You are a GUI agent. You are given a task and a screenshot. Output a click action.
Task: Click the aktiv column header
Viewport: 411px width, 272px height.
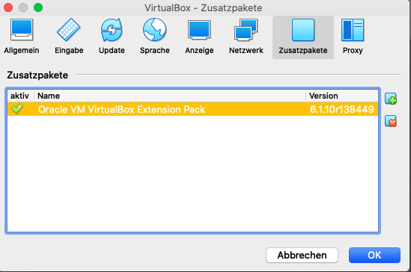(20, 96)
